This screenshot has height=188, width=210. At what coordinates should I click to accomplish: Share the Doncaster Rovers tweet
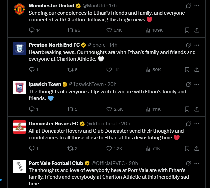coord(197,148)
